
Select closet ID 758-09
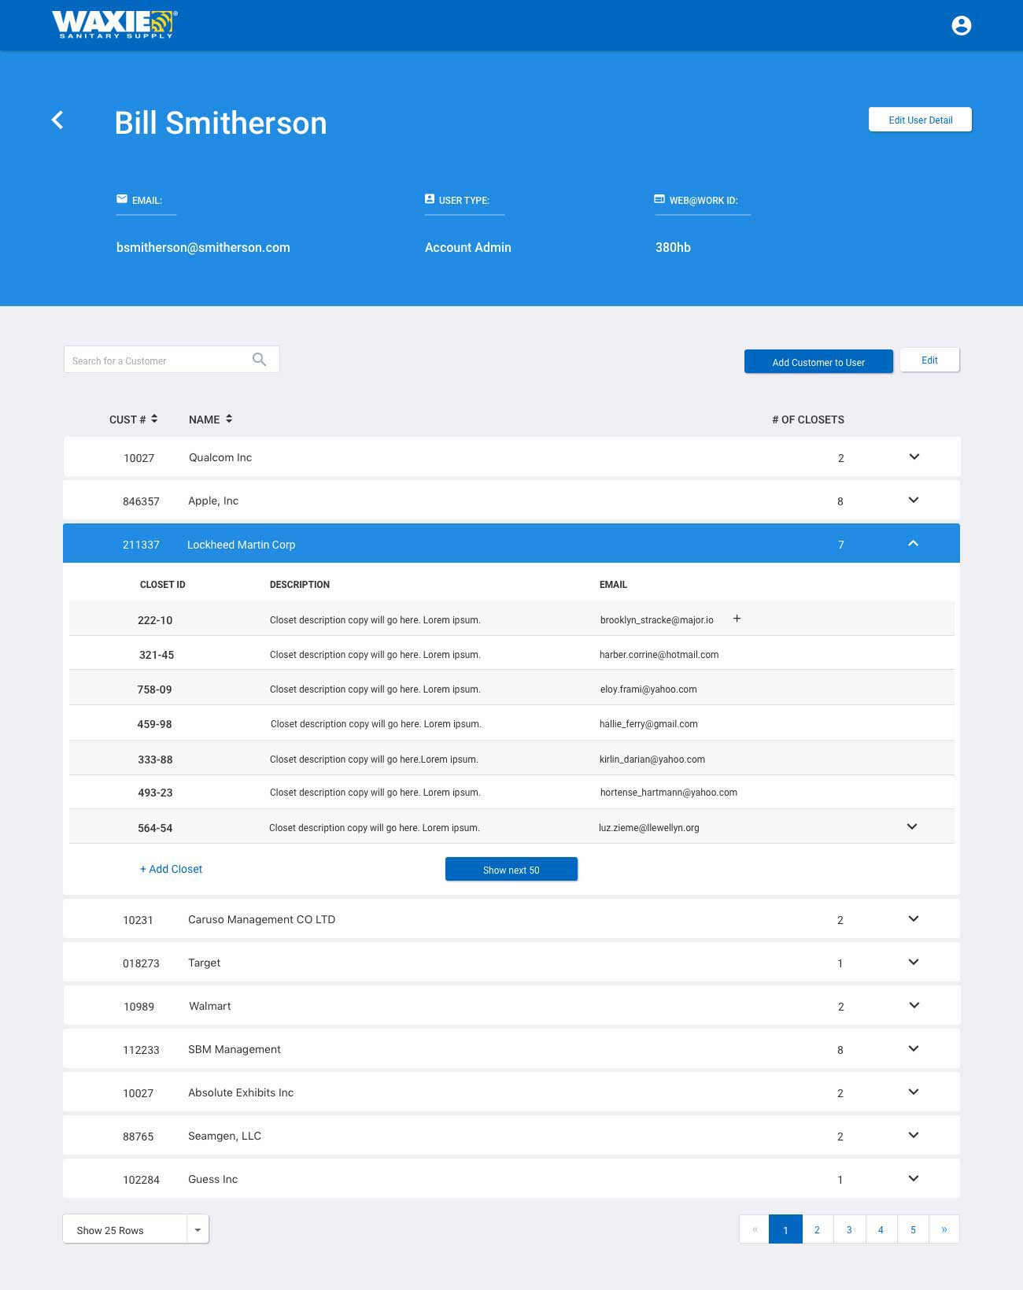click(x=154, y=689)
